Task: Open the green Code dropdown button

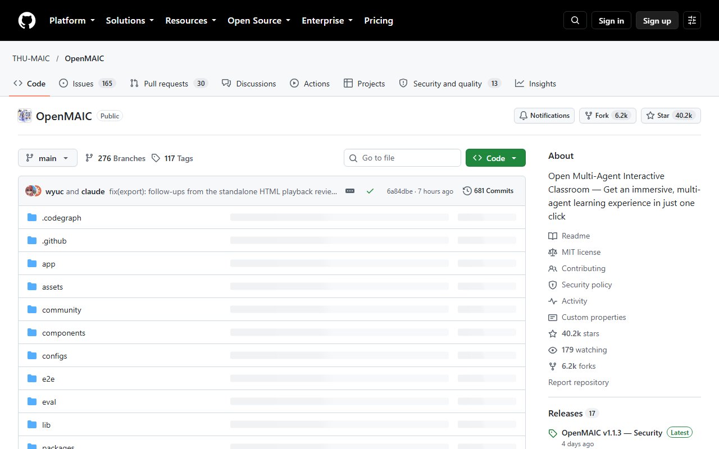Action: pos(495,158)
